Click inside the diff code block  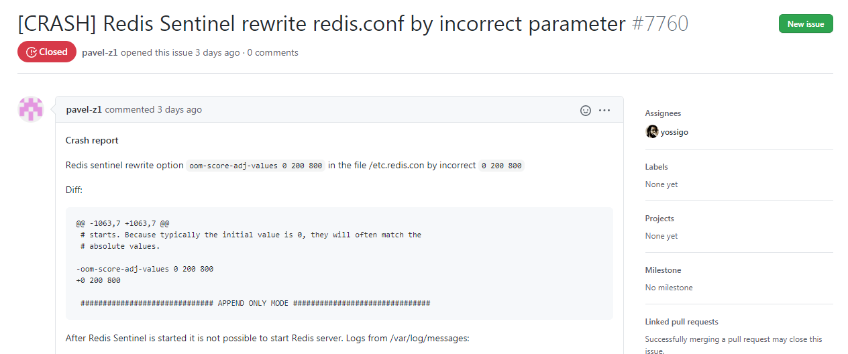coord(339,263)
